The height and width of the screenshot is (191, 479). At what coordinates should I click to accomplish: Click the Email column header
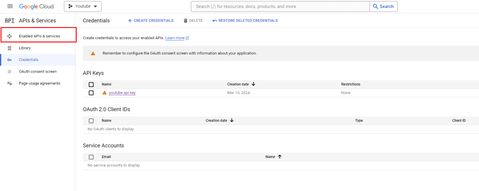point(106,157)
